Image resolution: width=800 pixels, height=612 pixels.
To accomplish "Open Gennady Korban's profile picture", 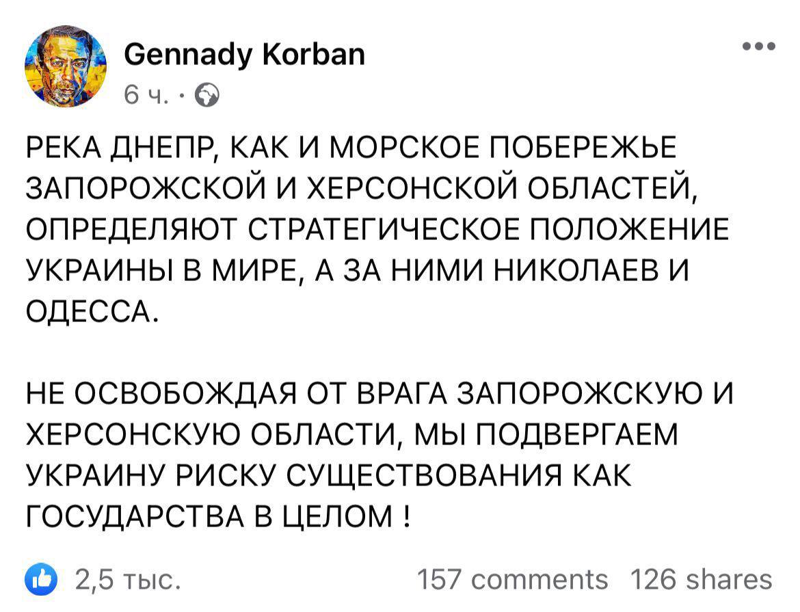I will point(66,67).
